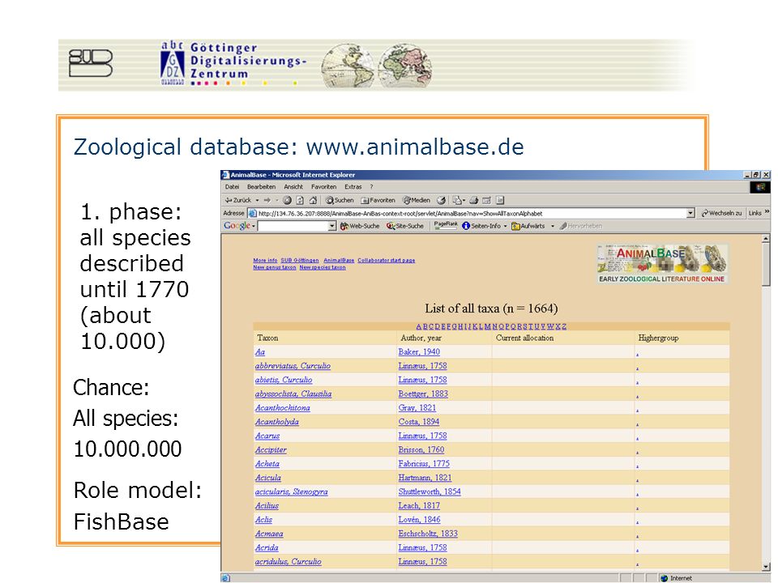The image size is (778, 583).
Task: Click the Shuttleworth, 1854 author link
Action: [430, 492]
